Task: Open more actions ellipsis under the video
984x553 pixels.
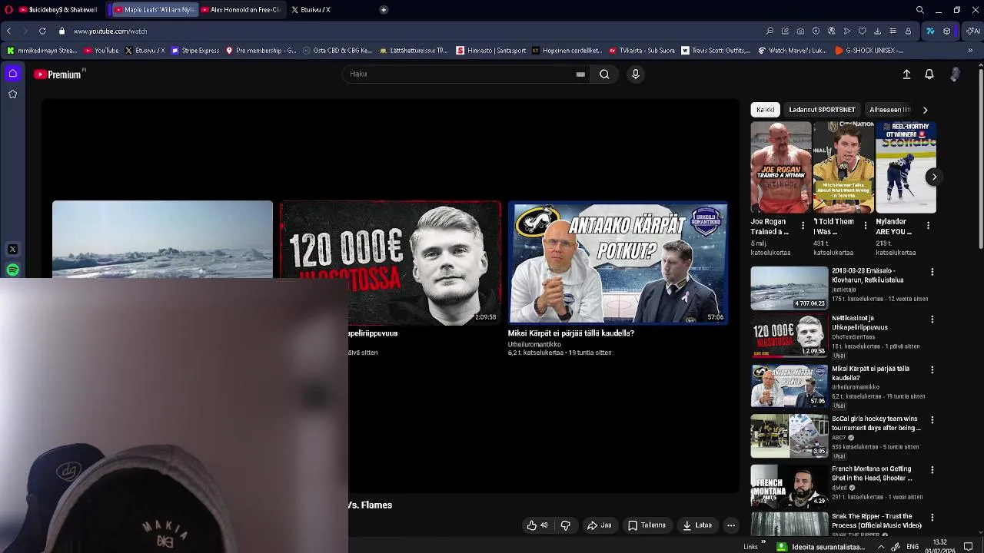Action: click(x=731, y=525)
